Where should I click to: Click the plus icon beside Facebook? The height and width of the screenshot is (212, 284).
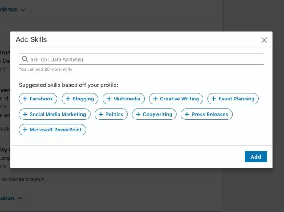pyautogui.click(x=25, y=99)
